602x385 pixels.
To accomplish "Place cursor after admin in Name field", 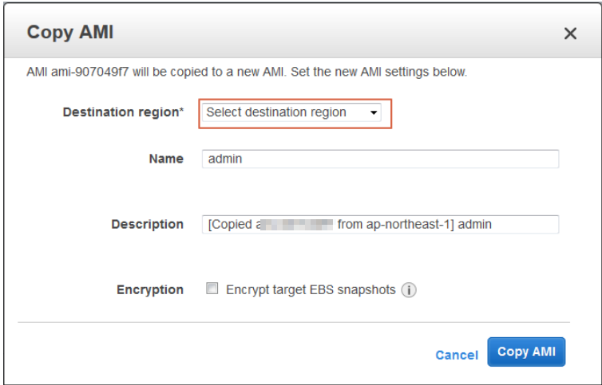I will point(243,159).
